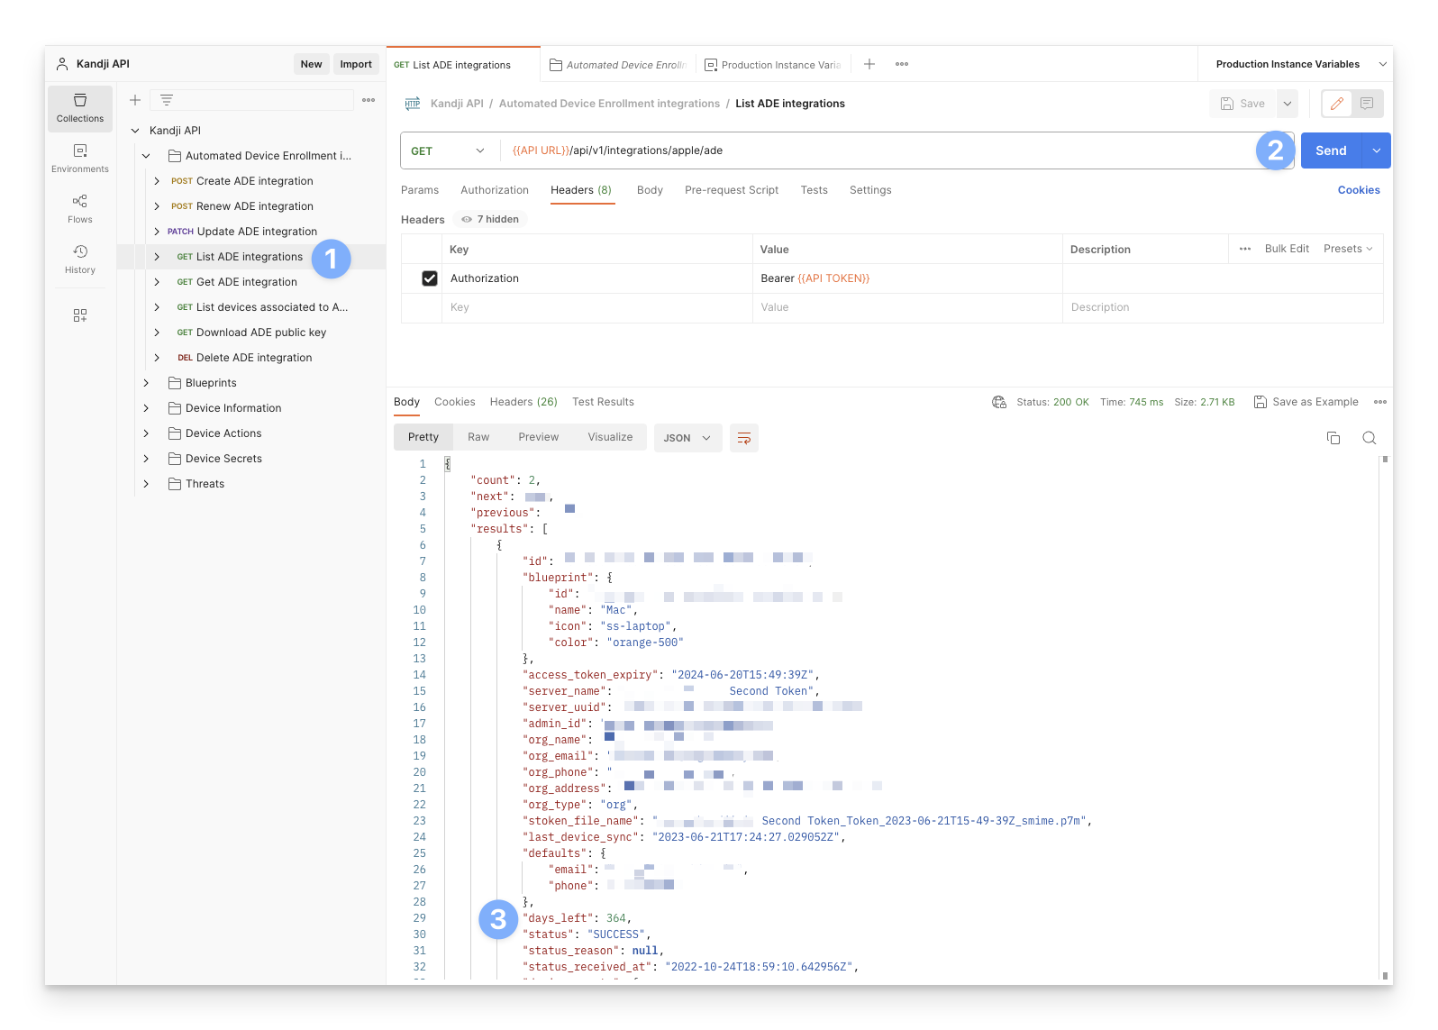Uncheck the Authorization header checkbox
This screenshot has height=1030, width=1438.
pos(430,278)
